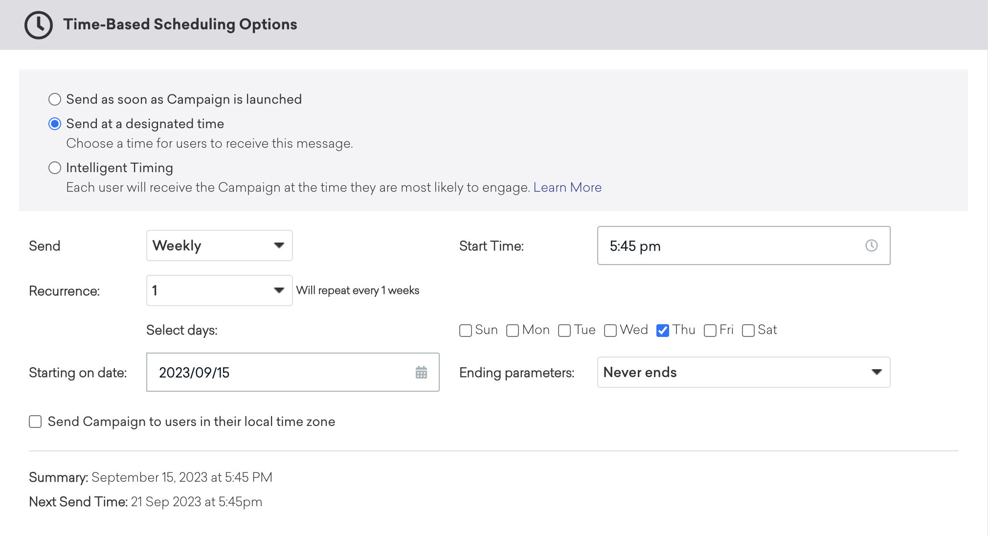Image resolution: width=988 pixels, height=535 pixels.
Task: Check the Sun day checkbox
Action: coord(466,331)
